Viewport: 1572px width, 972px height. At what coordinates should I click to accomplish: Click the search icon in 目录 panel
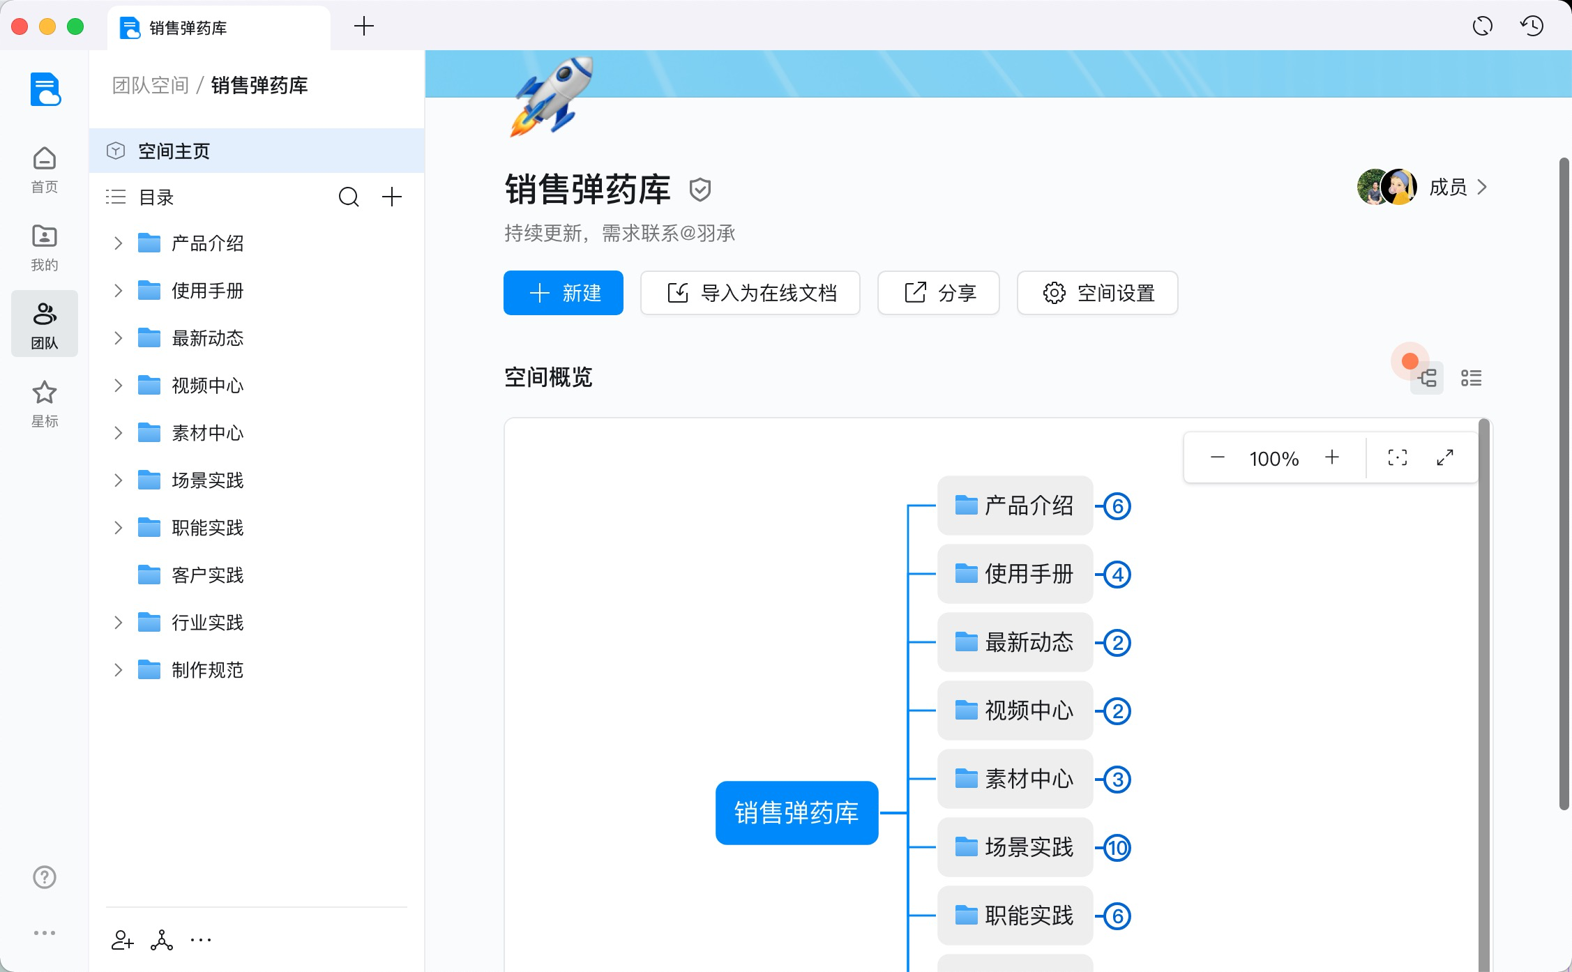tap(349, 197)
